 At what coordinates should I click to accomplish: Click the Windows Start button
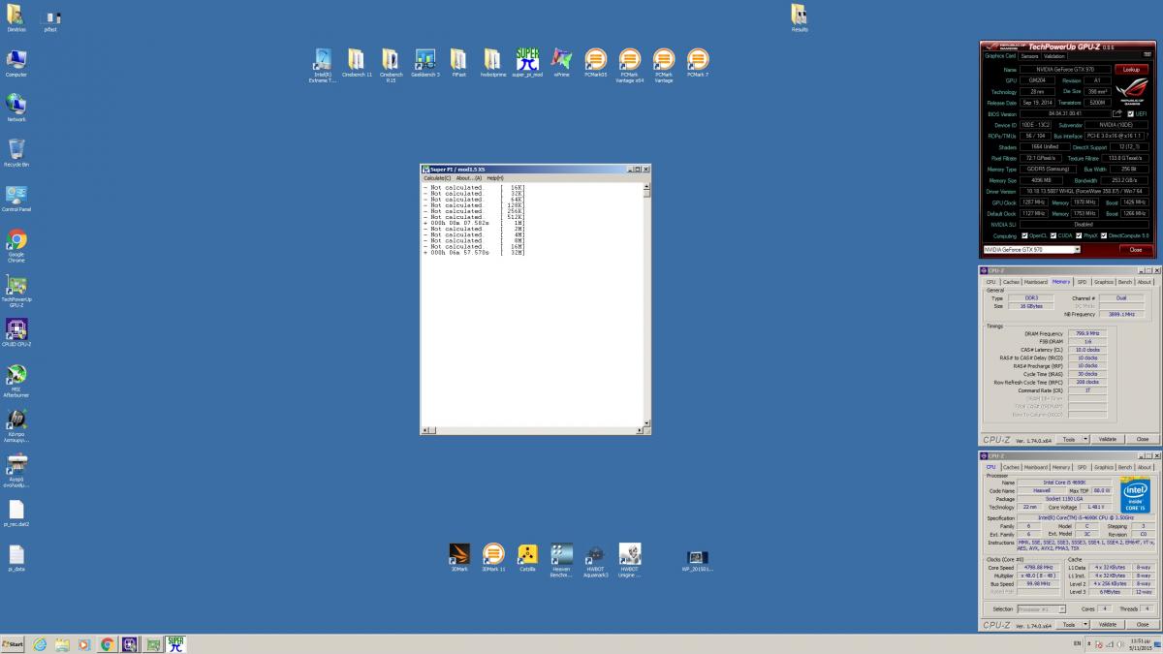13,644
